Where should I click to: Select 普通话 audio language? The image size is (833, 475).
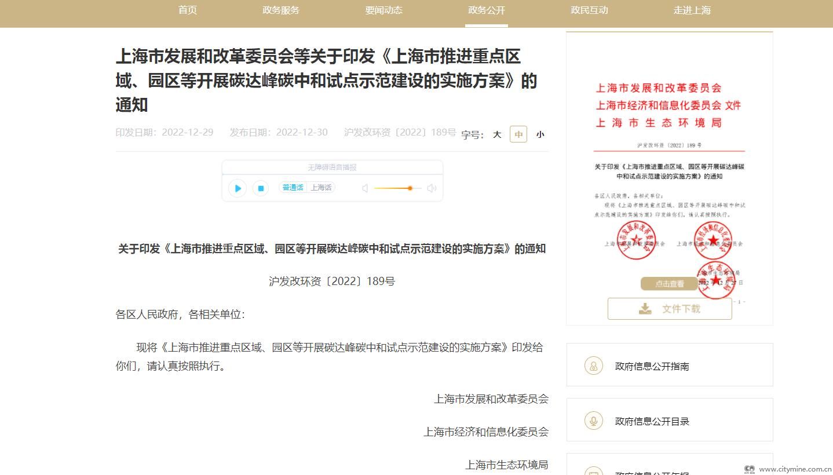tap(293, 188)
